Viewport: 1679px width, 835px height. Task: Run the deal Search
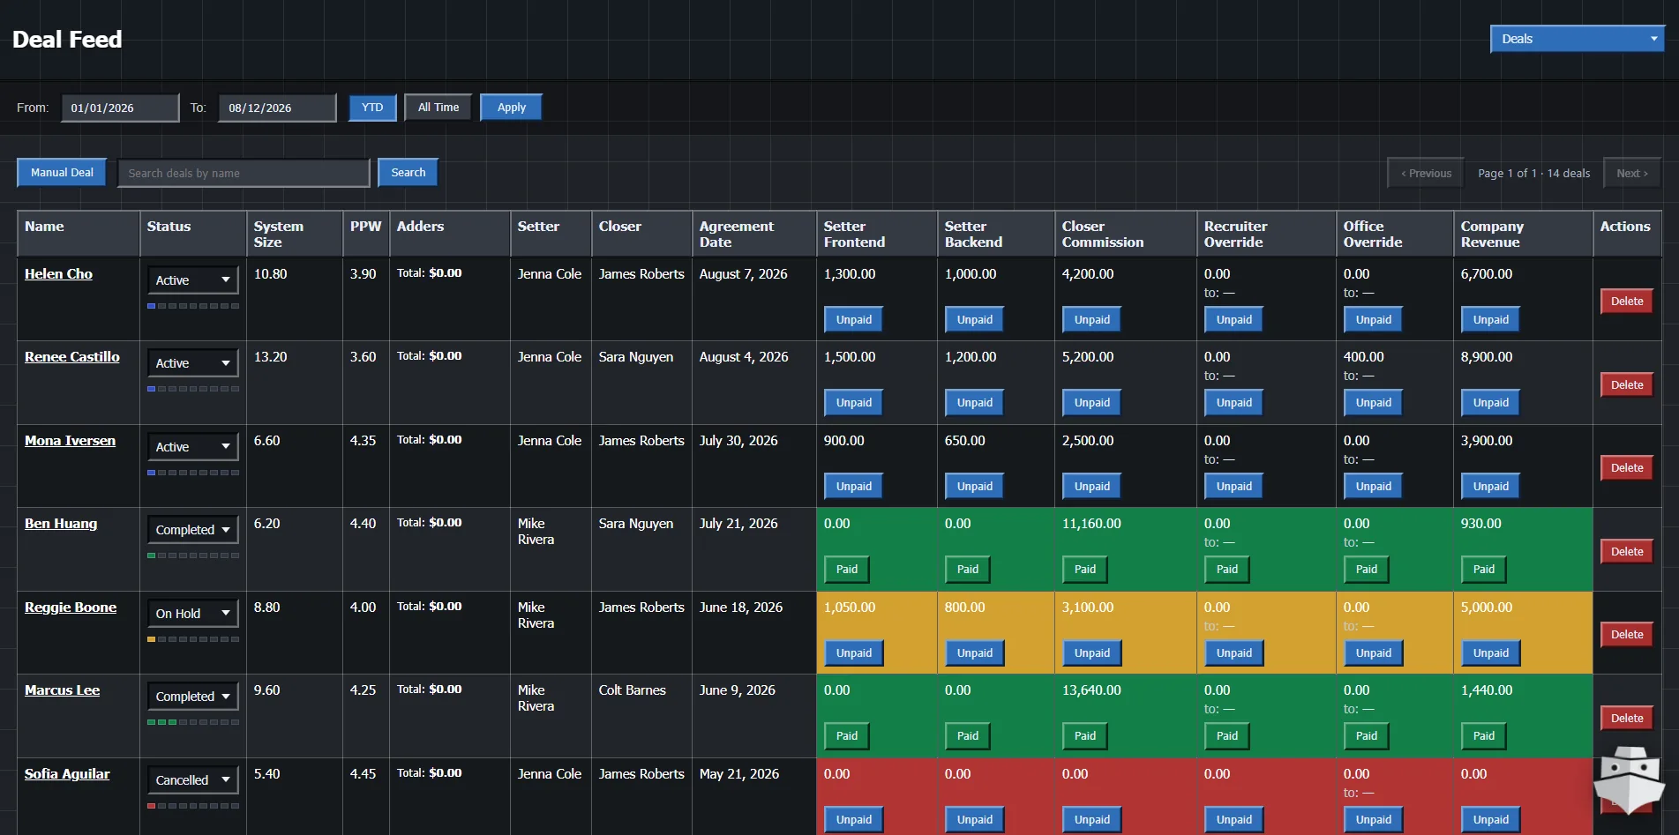pos(409,173)
